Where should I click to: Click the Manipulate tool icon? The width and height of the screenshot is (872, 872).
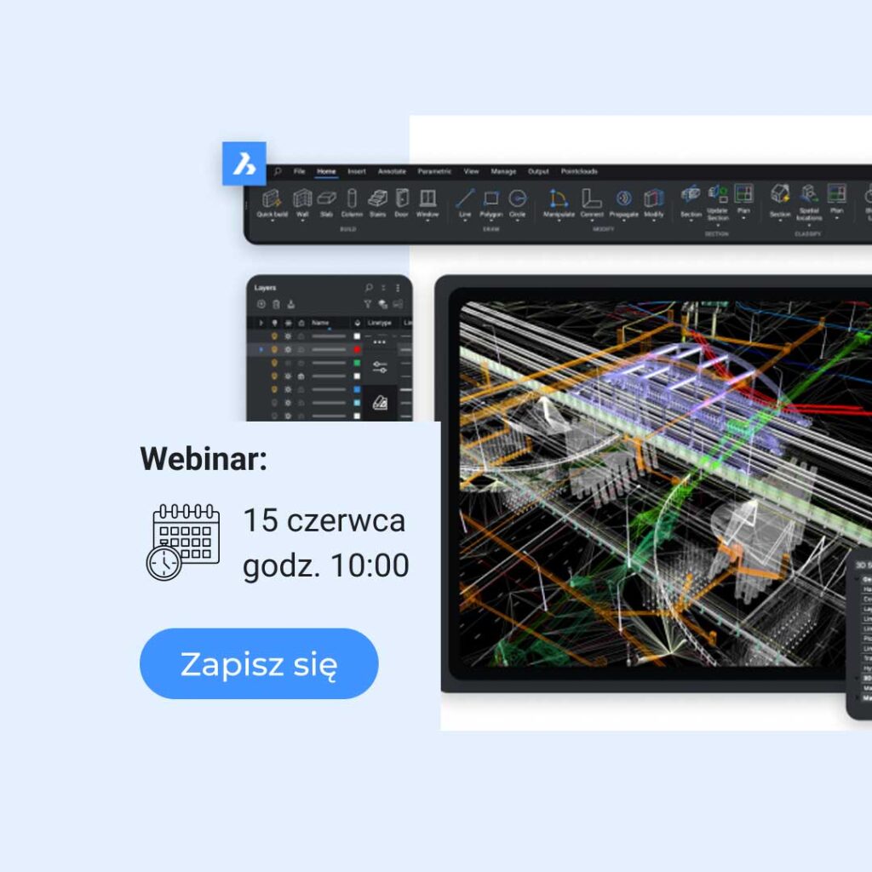click(x=559, y=199)
